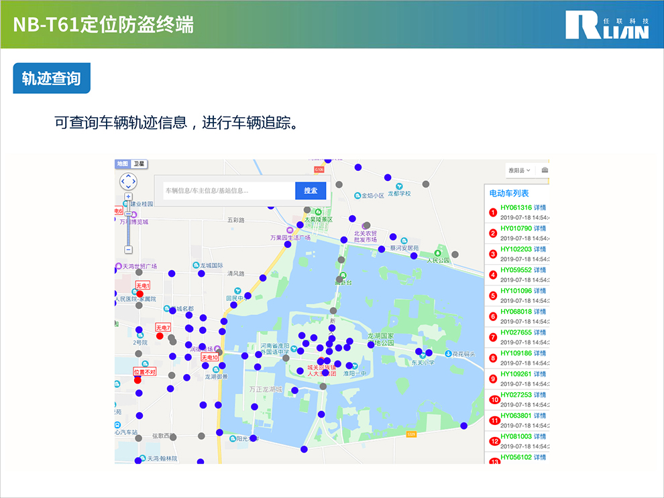Switch to 地图 map view tab
The image size is (664, 498).
(122, 164)
